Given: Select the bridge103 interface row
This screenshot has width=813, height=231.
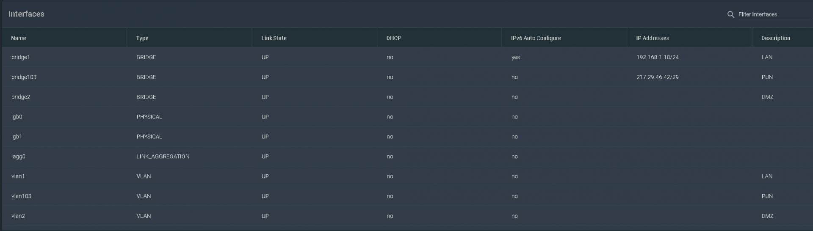Looking at the screenshot, I should click(406, 77).
